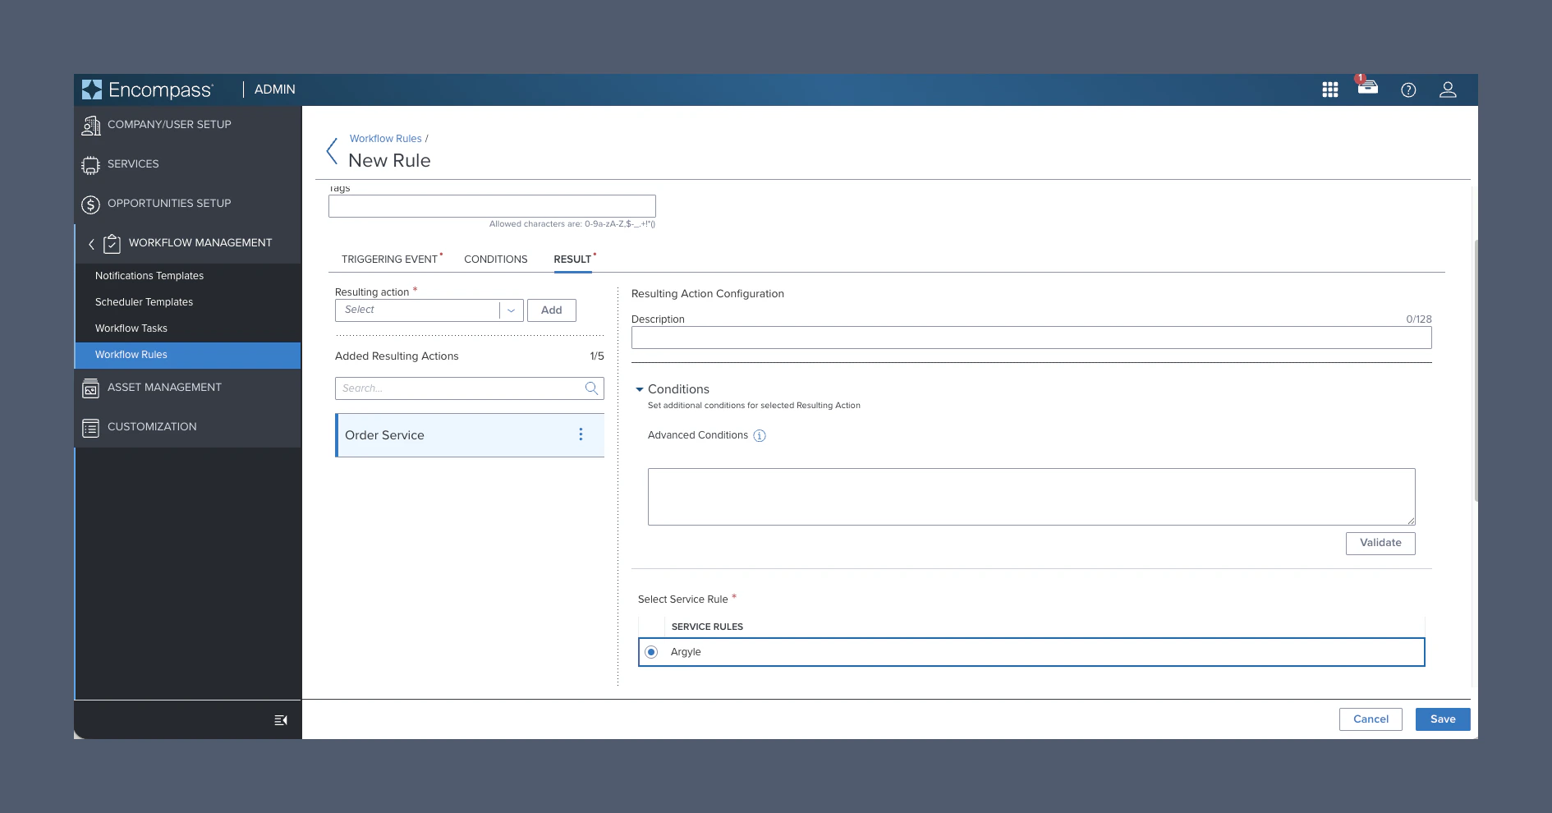Collapse the Conditions section

click(x=641, y=389)
